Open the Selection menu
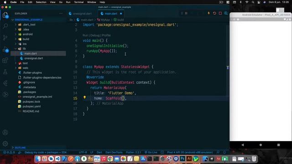 (41, 2)
